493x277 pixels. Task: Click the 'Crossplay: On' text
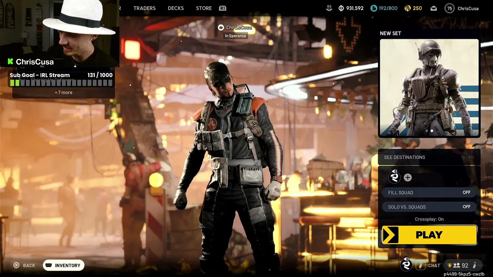click(x=429, y=219)
